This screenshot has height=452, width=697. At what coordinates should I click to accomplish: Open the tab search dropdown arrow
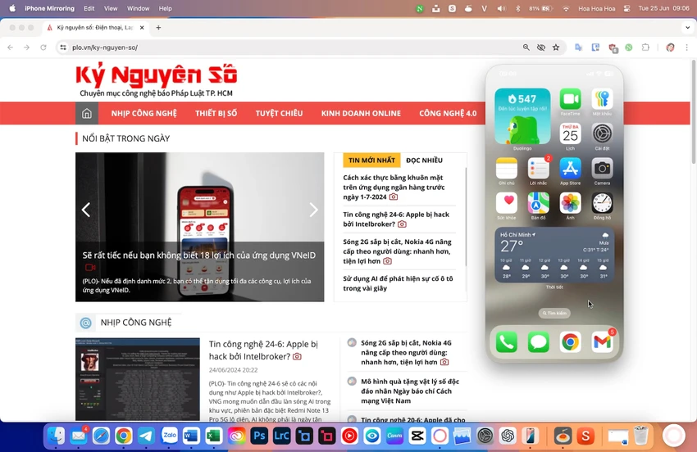point(687,28)
